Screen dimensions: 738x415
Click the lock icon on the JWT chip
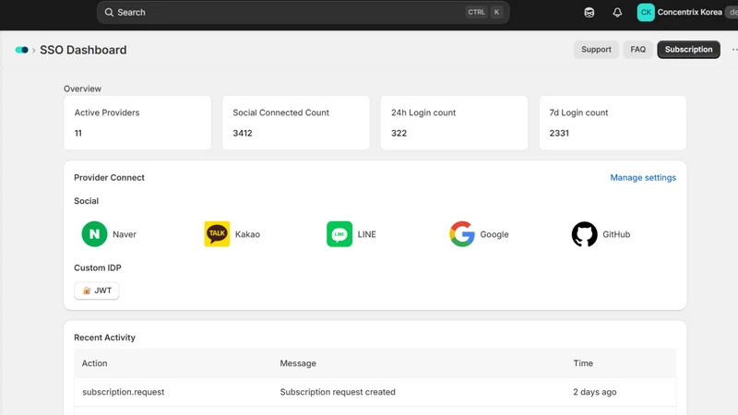coord(87,290)
